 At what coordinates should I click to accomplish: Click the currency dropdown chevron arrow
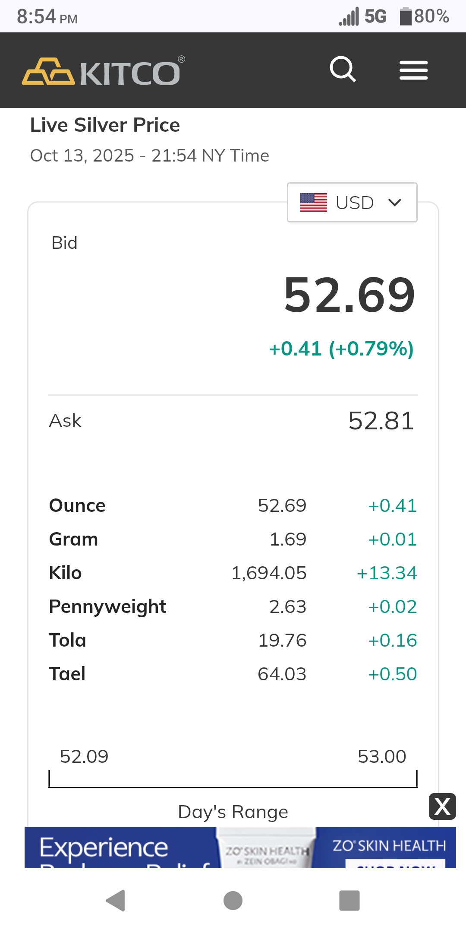coord(395,202)
